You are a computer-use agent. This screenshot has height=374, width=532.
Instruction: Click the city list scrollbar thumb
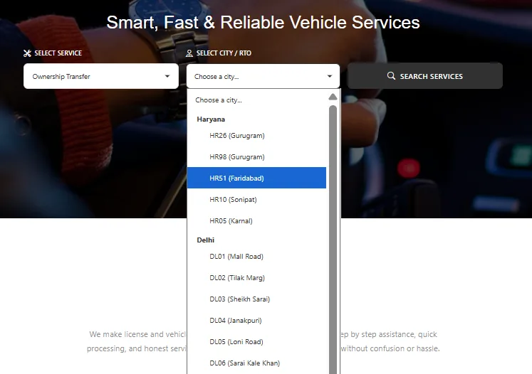tap(333, 240)
